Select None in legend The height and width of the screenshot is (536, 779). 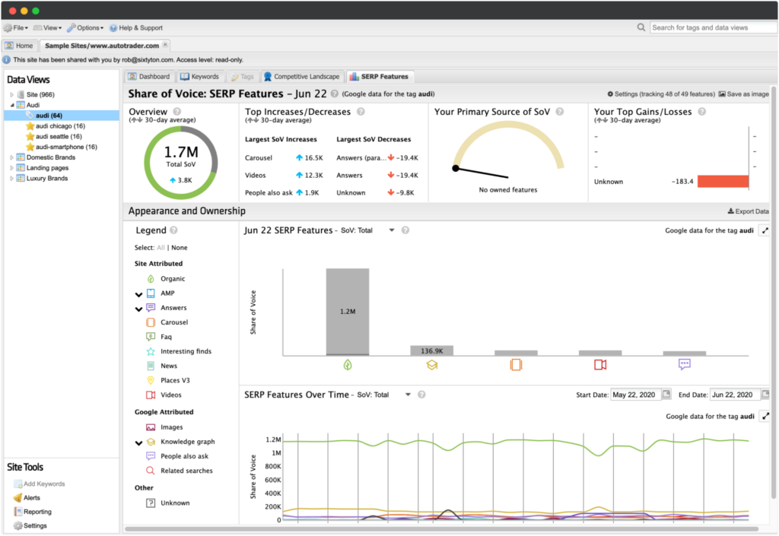pyautogui.click(x=180, y=248)
